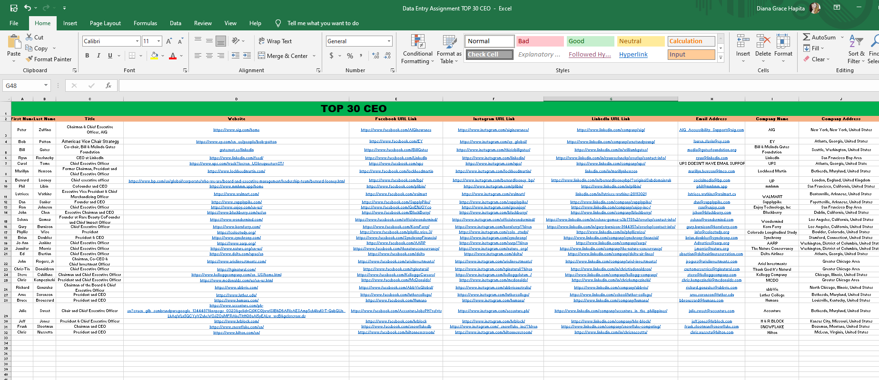
Task: Click the Decrease Indent icon
Action: pos(236,56)
